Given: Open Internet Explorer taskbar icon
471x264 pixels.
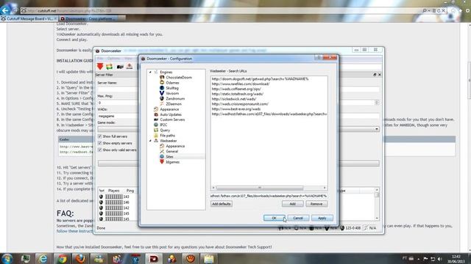Looking at the screenshot, I should (43, 259).
